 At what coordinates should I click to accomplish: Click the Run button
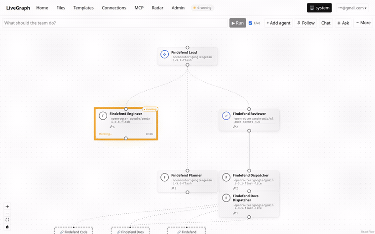pos(238,23)
